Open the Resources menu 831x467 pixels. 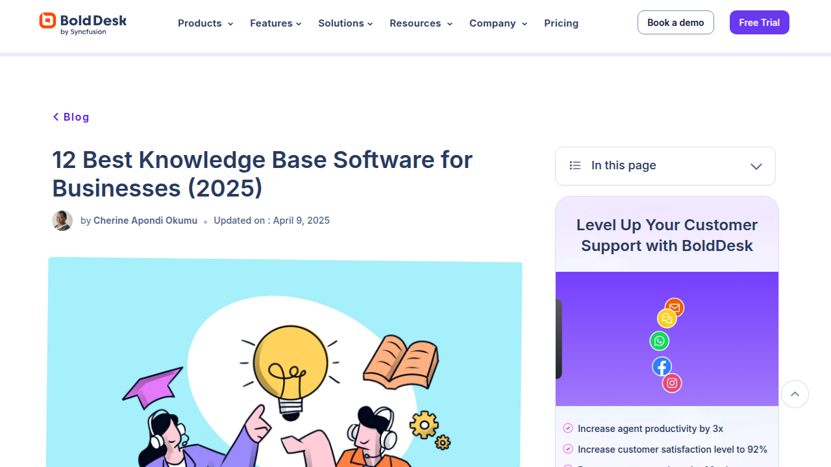click(421, 23)
